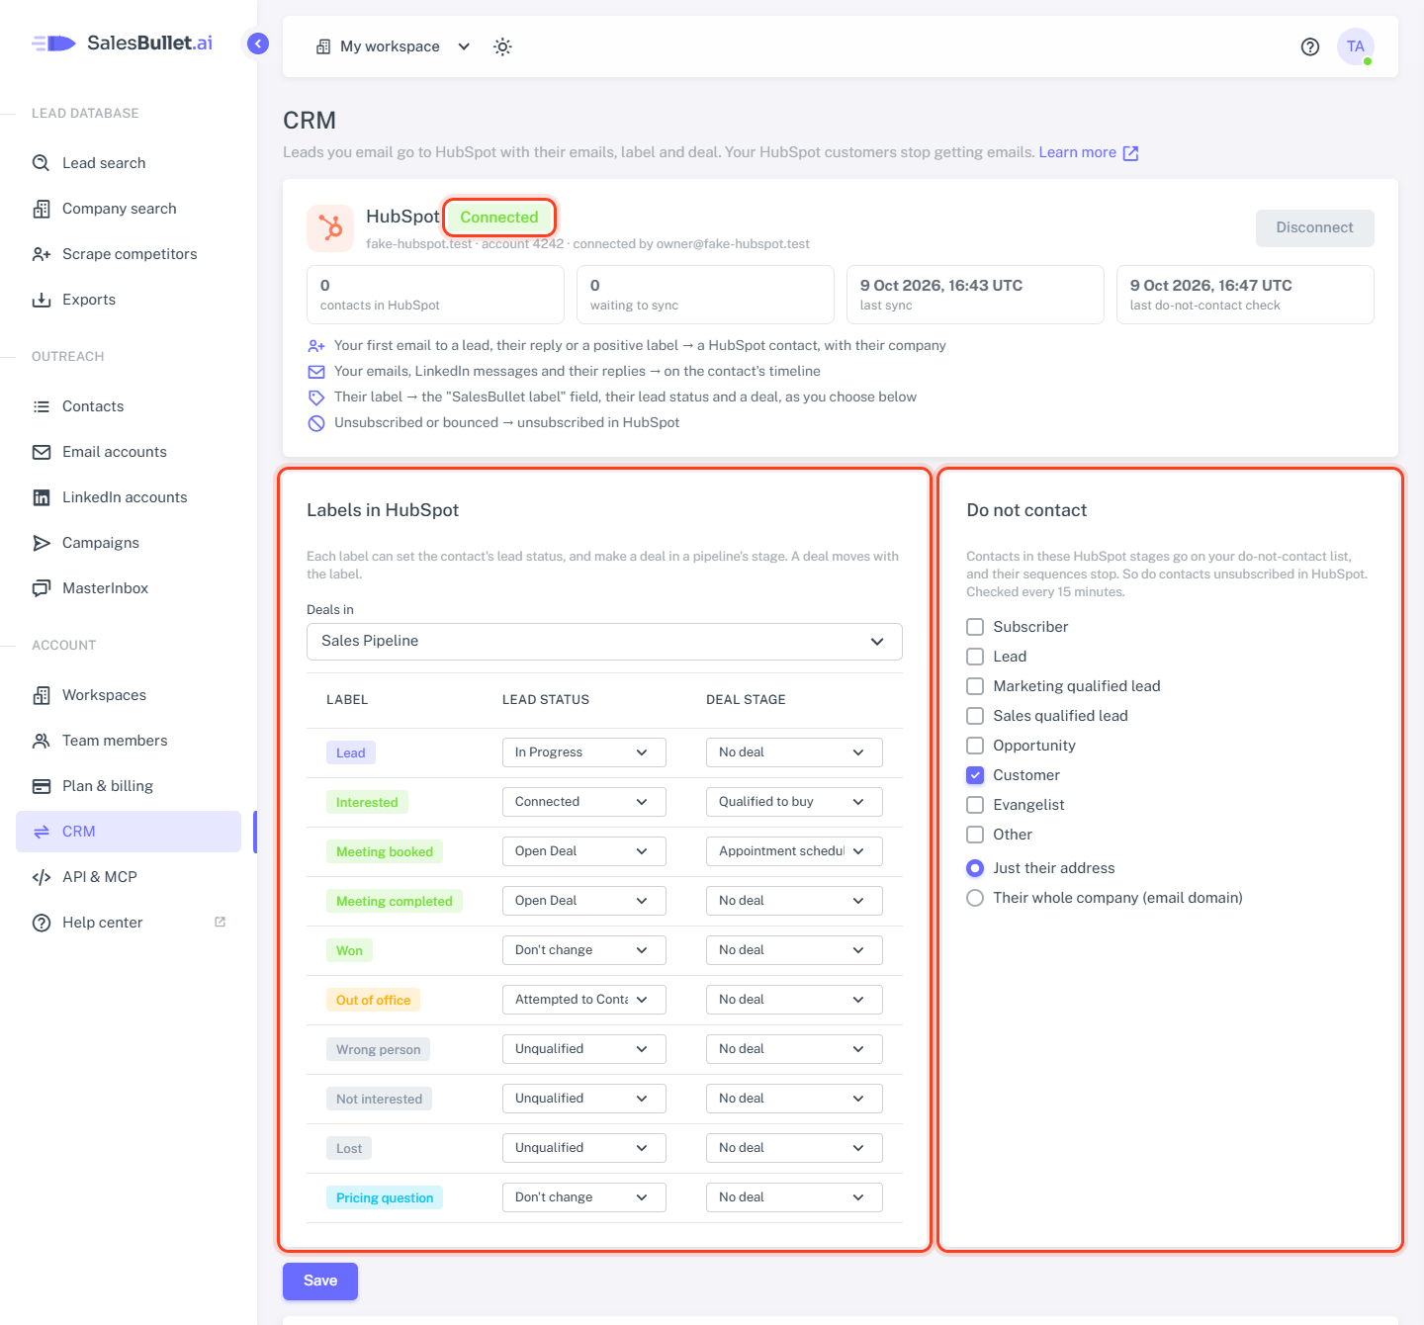Click the Lead search magnifier icon
The height and width of the screenshot is (1325, 1424).
[x=42, y=163]
